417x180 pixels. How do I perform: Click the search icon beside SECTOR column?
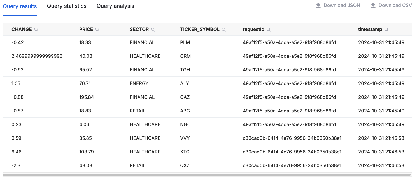153,30
